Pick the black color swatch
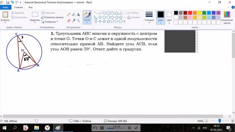 pos(176,13)
